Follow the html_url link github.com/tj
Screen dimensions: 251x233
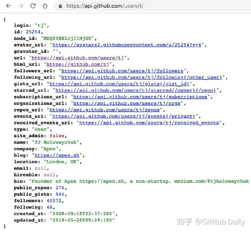pos(78,65)
